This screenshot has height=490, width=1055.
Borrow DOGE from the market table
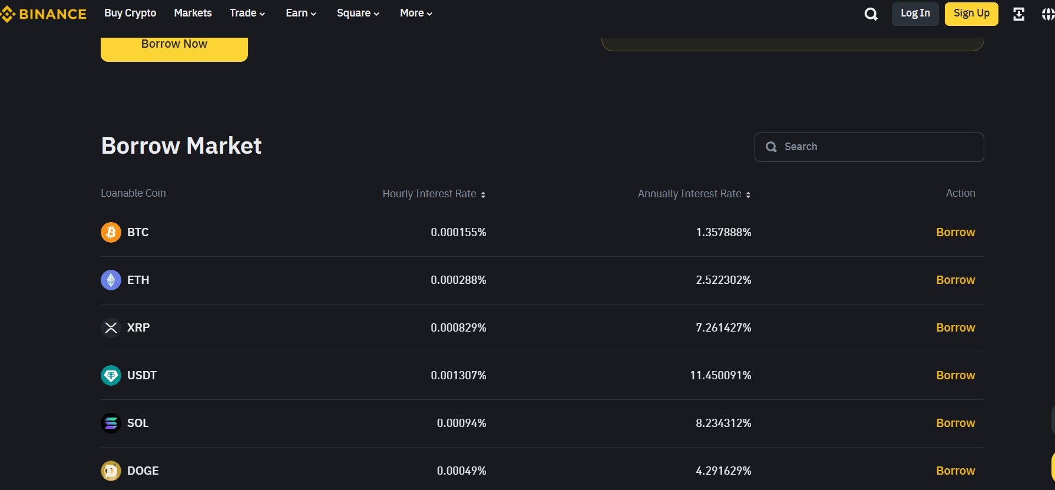(955, 471)
